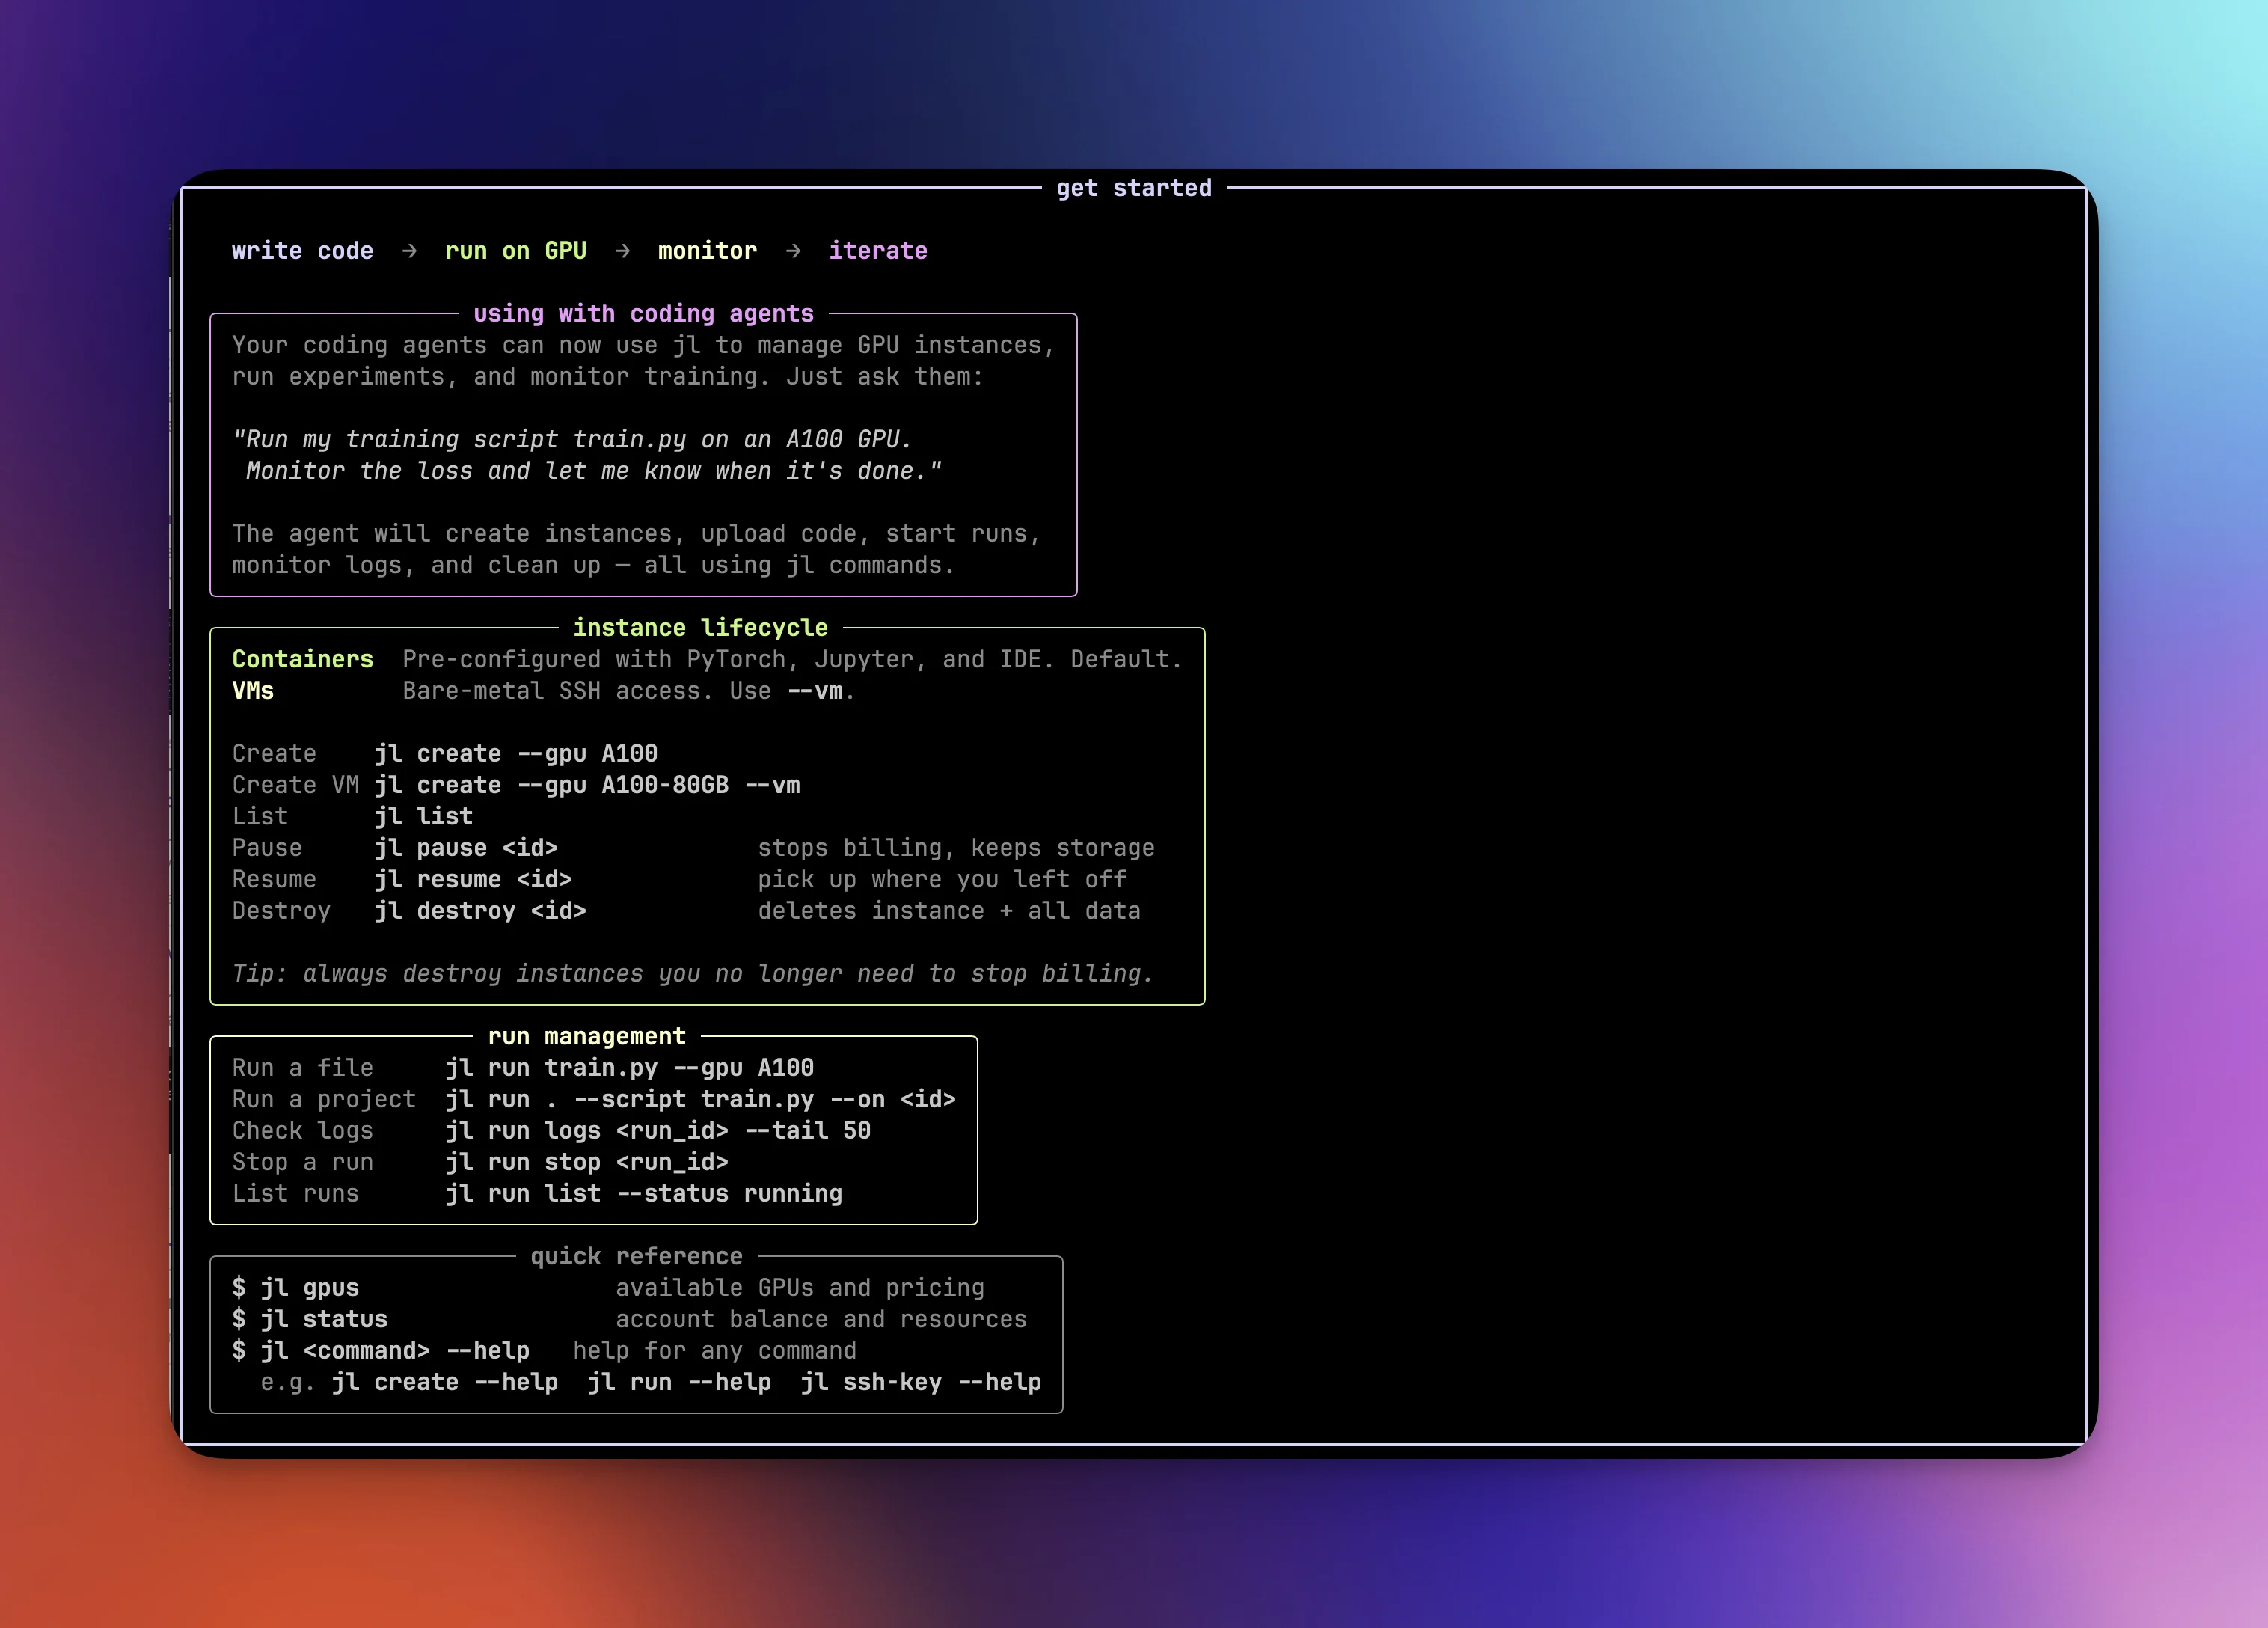The width and height of the screenshot is (2268, 1628).
Task: Click the "jl status" account balance command
Action: click(325, 1320)
